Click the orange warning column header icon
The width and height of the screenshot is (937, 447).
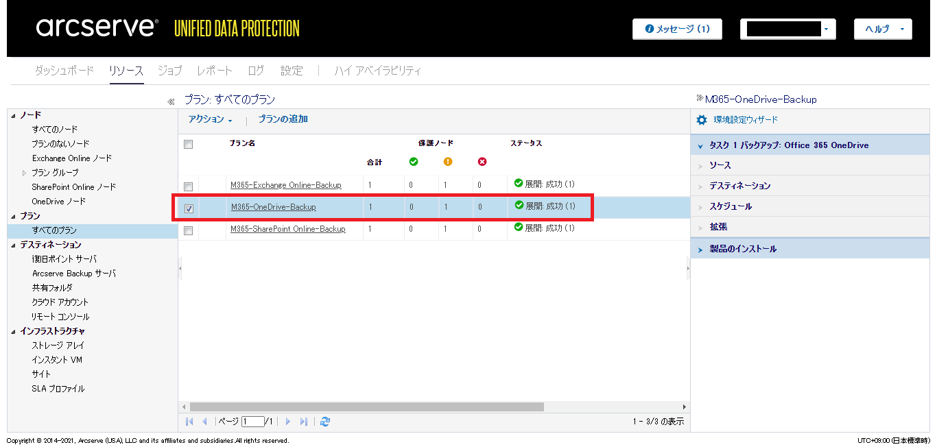[x=447, y=162]
